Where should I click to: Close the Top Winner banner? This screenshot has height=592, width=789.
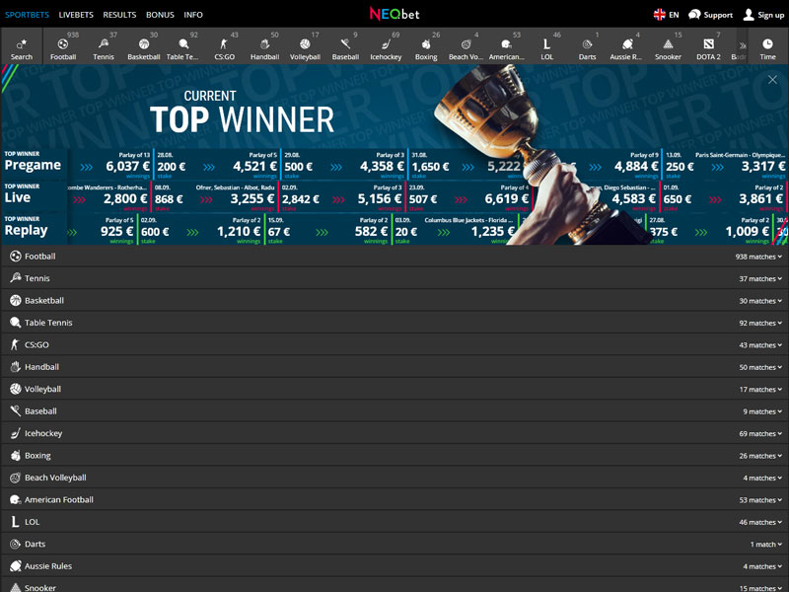point(772,80)
